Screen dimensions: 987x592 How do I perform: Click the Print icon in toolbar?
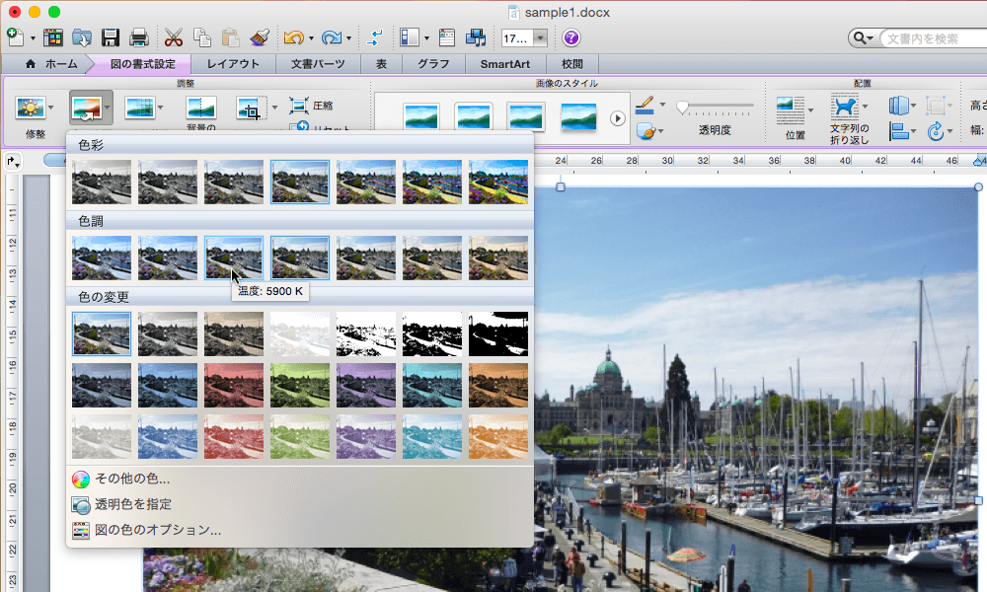click(139, 38)
